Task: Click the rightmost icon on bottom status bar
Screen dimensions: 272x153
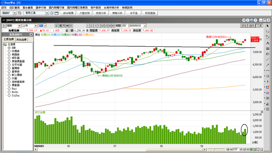Action: click(261, 149)
